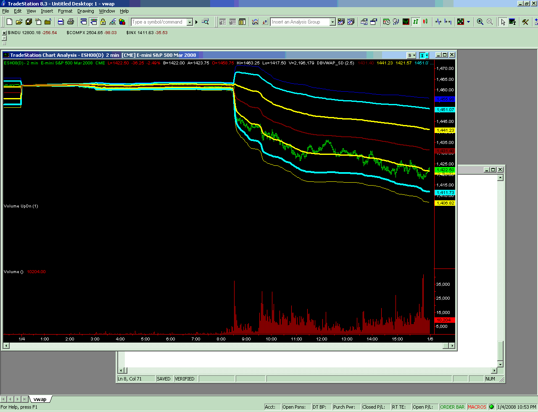Screen dimensions: 538x412
Task: Click the 12:00 time axis label
Action: 322,339
